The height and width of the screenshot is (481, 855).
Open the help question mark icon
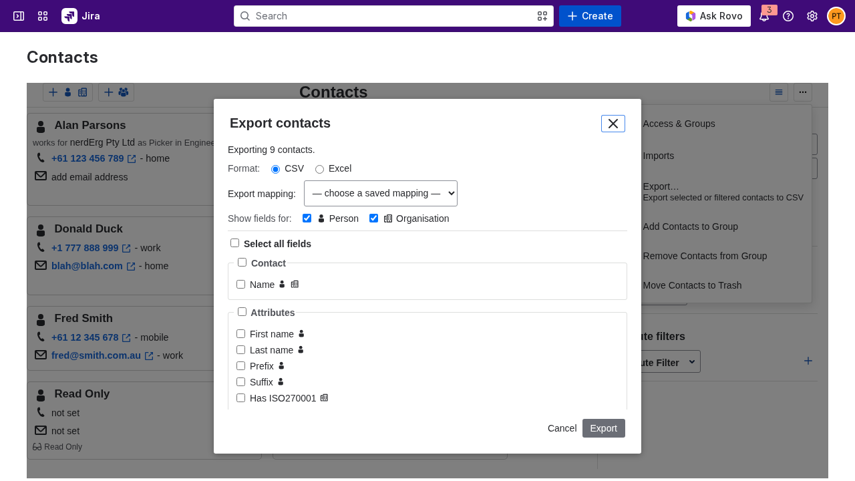click(788, 16)
